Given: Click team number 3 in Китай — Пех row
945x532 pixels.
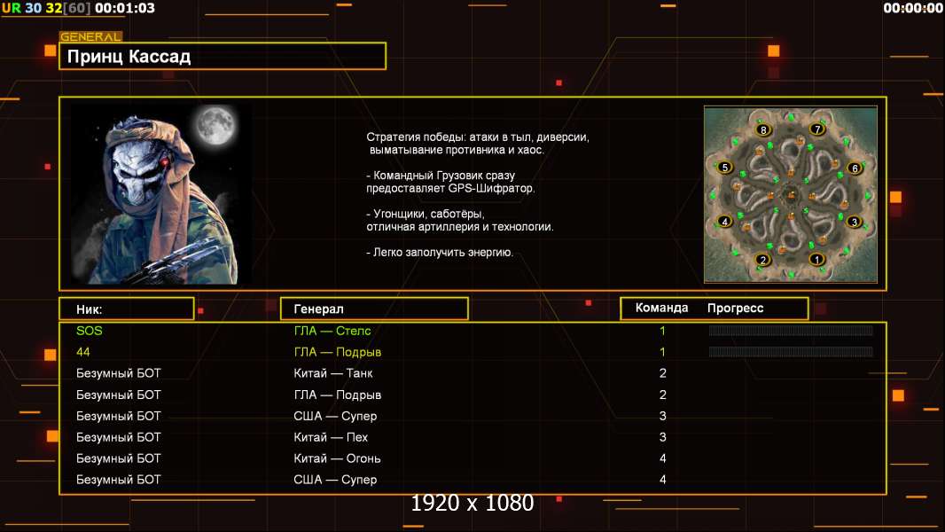Looking at the screenshot, I should (663, 437).
